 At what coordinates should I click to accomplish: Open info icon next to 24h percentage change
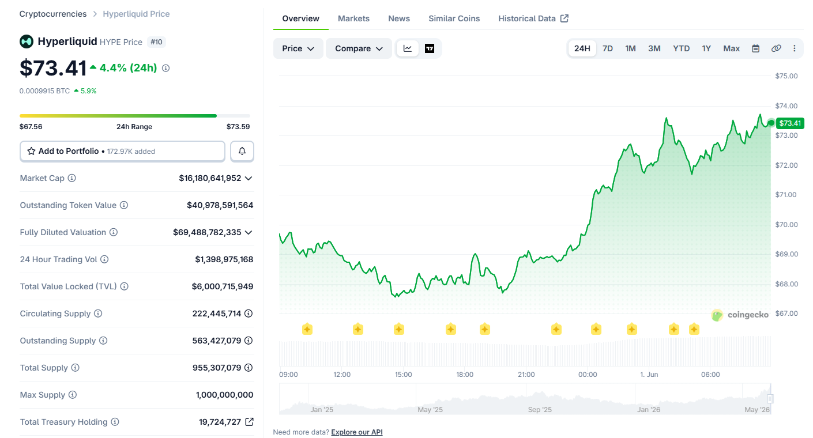pyautogui.click(x=166, y=68)
